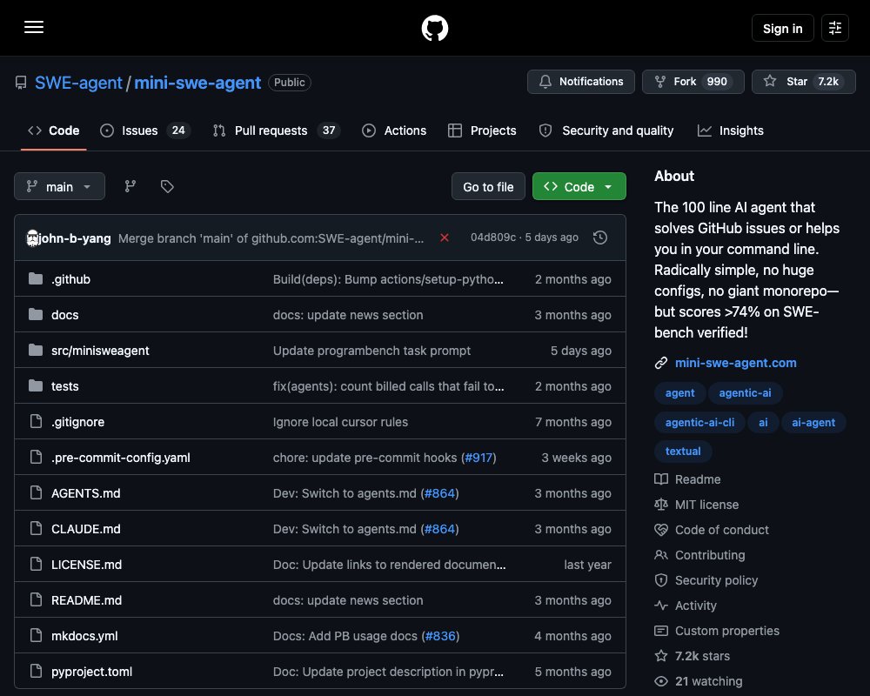This screenshot has width=870, height=696.
Task: Click the Notifications button
Action: click(581, 82)
